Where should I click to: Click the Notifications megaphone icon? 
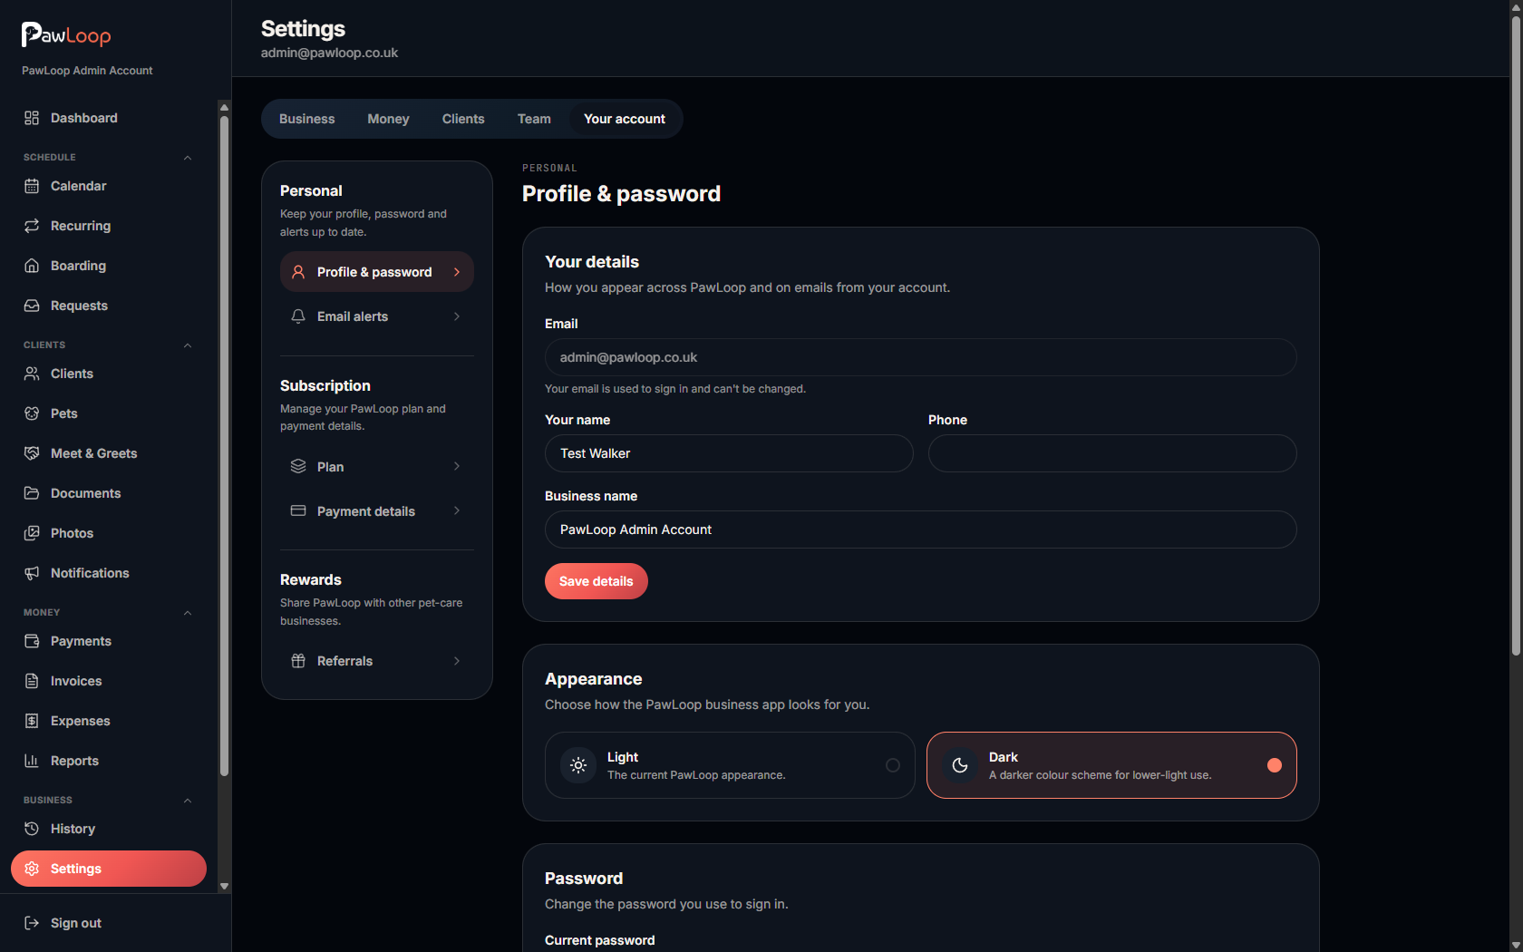coord(32,573)
